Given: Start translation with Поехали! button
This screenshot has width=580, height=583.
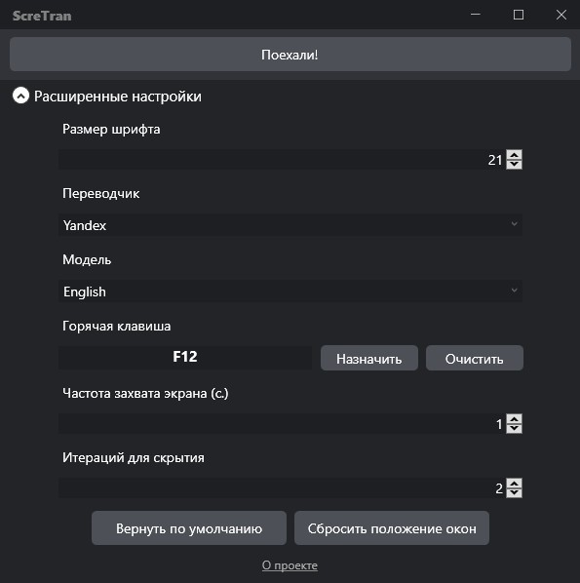Looking at the screenshot, I should [290, 55].
